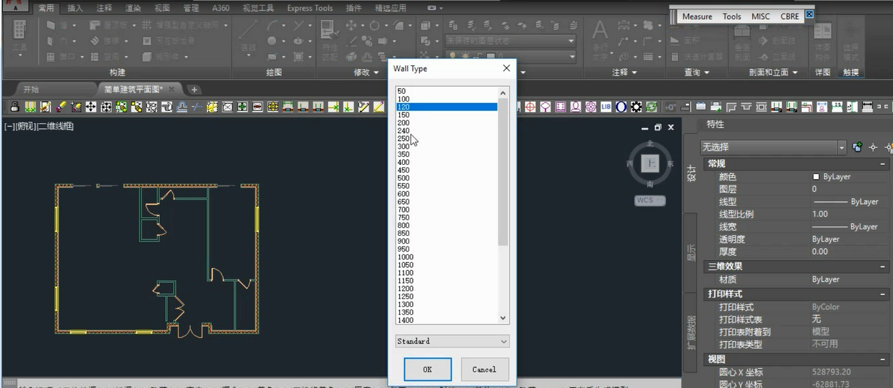
Task: Click Cancel in Wall Type dialog
Action: [484, 370]
